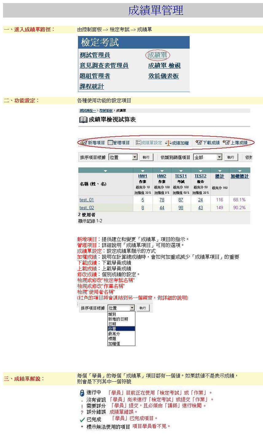Click the 管理項目 table icon
The width and height of the screenshot is (263, 442).
click(x=110, y=143)
